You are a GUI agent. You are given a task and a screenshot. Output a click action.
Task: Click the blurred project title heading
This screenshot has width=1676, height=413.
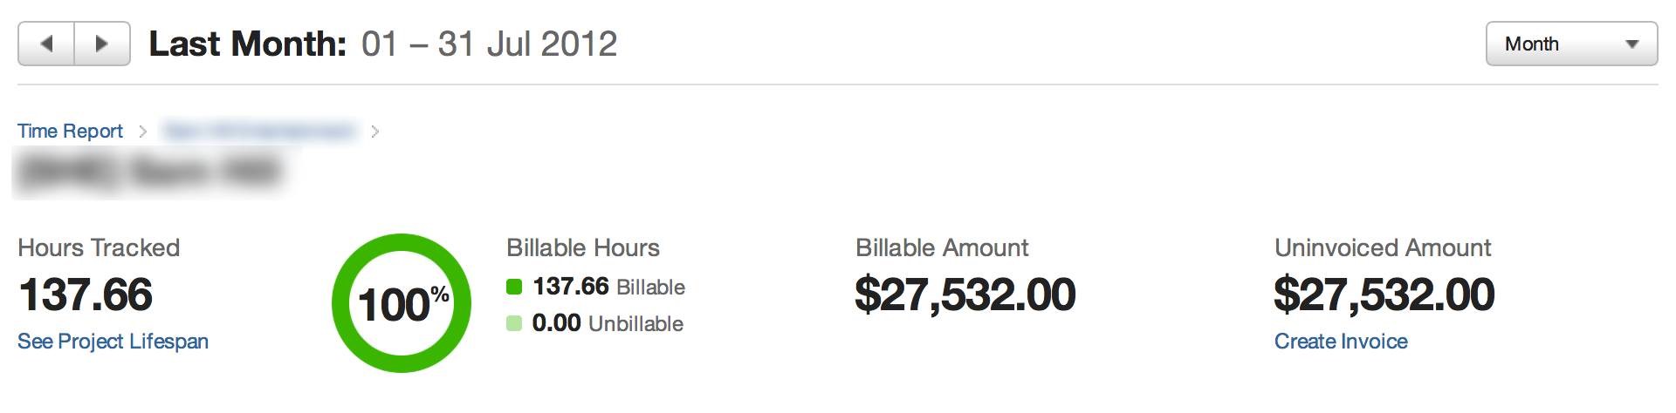[x=150, y=172]
